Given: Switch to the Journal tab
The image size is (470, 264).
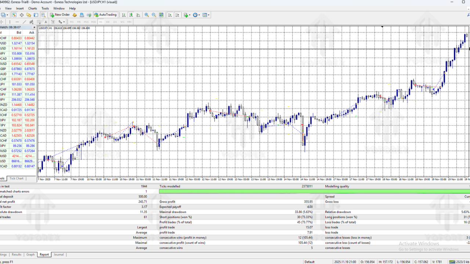Looking at the screenshot, I should (58, 254).
